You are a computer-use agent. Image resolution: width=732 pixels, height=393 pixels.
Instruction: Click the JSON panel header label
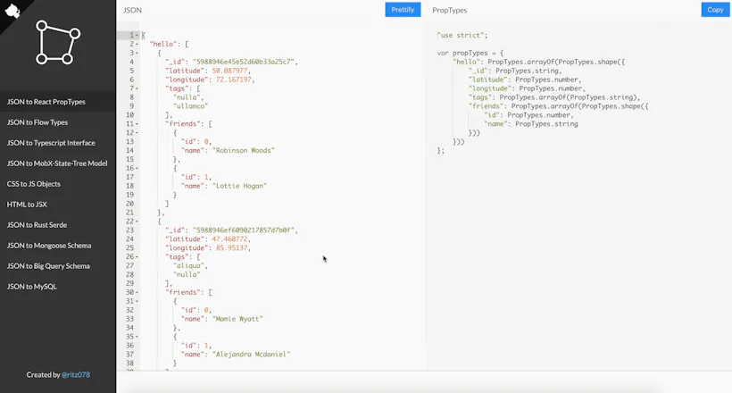pyautogui.click(x=132, y=11)
